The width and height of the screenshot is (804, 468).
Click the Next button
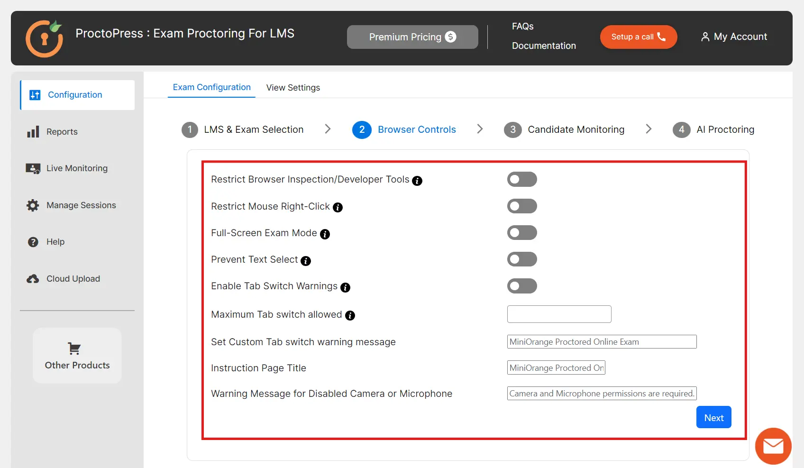tap(713, 417)
